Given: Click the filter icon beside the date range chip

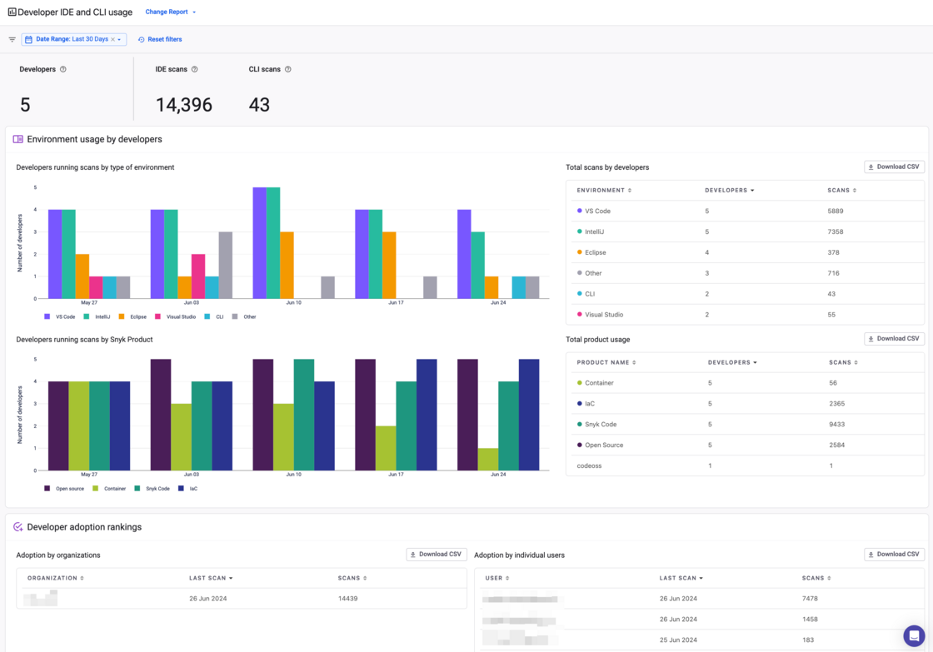Looking at the screenshot, I should pos(12,39).
